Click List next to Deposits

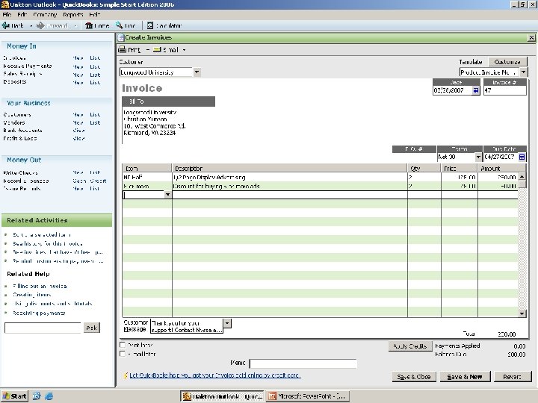(95, 82)
